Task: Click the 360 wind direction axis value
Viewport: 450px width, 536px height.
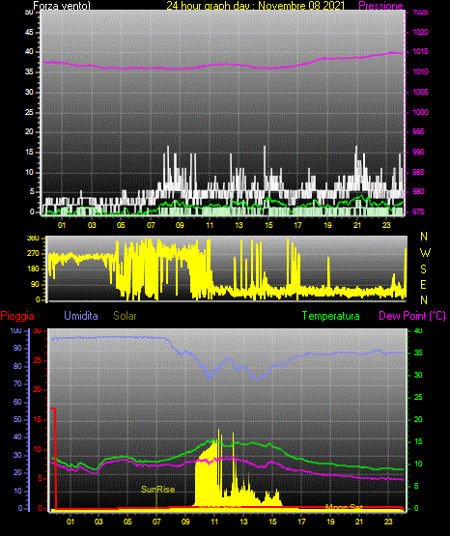Action: click(x=33, y=238)
